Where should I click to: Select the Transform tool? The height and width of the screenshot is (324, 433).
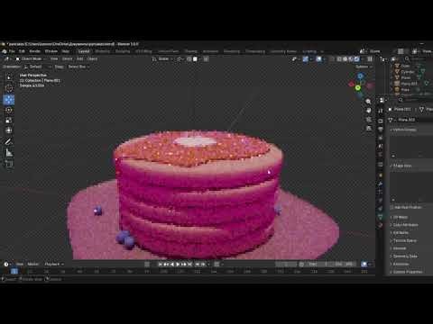click(x=9, y=130)
